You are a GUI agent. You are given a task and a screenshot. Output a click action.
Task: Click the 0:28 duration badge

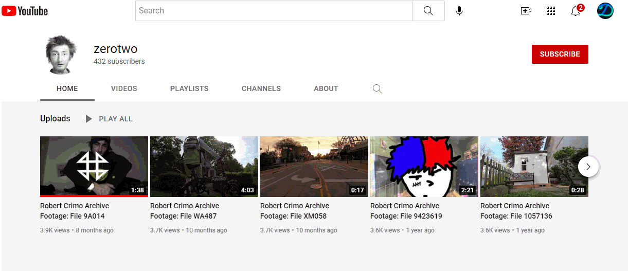pyautogui.click(x=578, y=190)
